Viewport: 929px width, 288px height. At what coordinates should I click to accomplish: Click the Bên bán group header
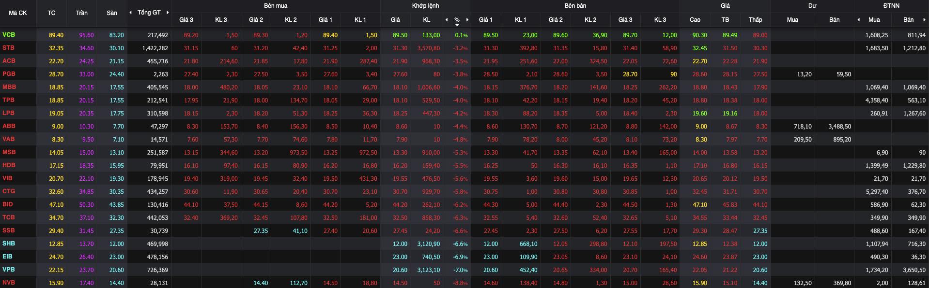pos(575,6)
